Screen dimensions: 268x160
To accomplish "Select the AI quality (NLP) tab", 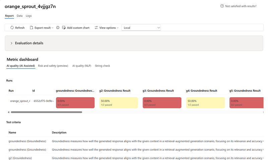I will [x=82, y=66].
